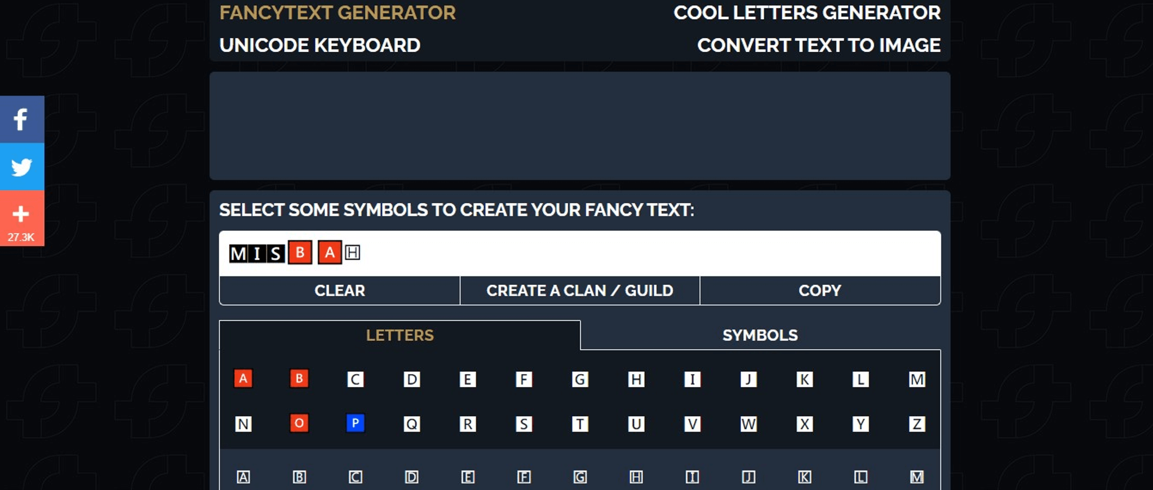Copy the generated fancy text
The width and height of the screenshot is (1153, 490).
point(820,291)
